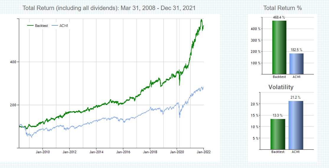
Task: Click the 300 % axis label in Total Return
Action: (x=256, y=40)
